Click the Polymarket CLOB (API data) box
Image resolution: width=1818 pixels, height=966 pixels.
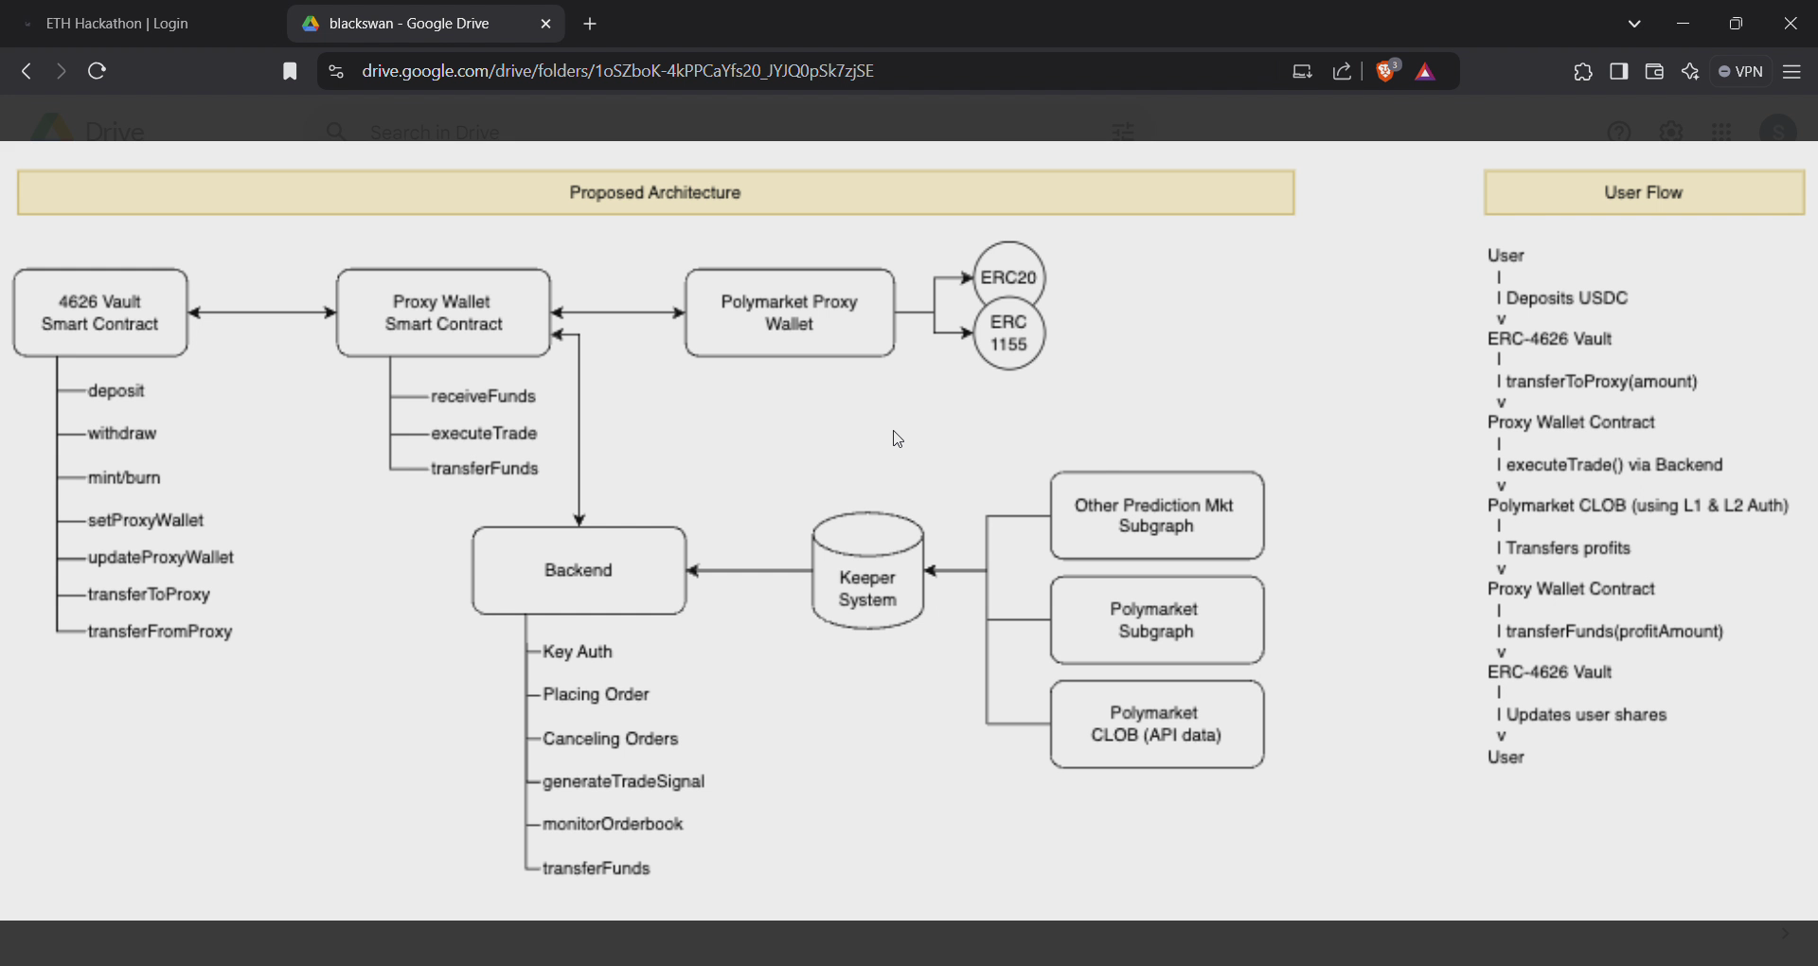coord(1157,724)
